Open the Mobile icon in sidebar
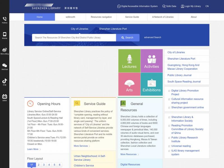224x168 pixels. point(4,34)
